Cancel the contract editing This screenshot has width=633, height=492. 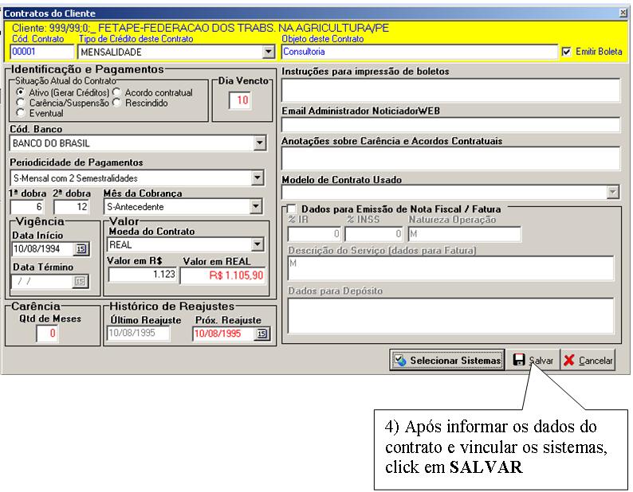coord(588,361)
